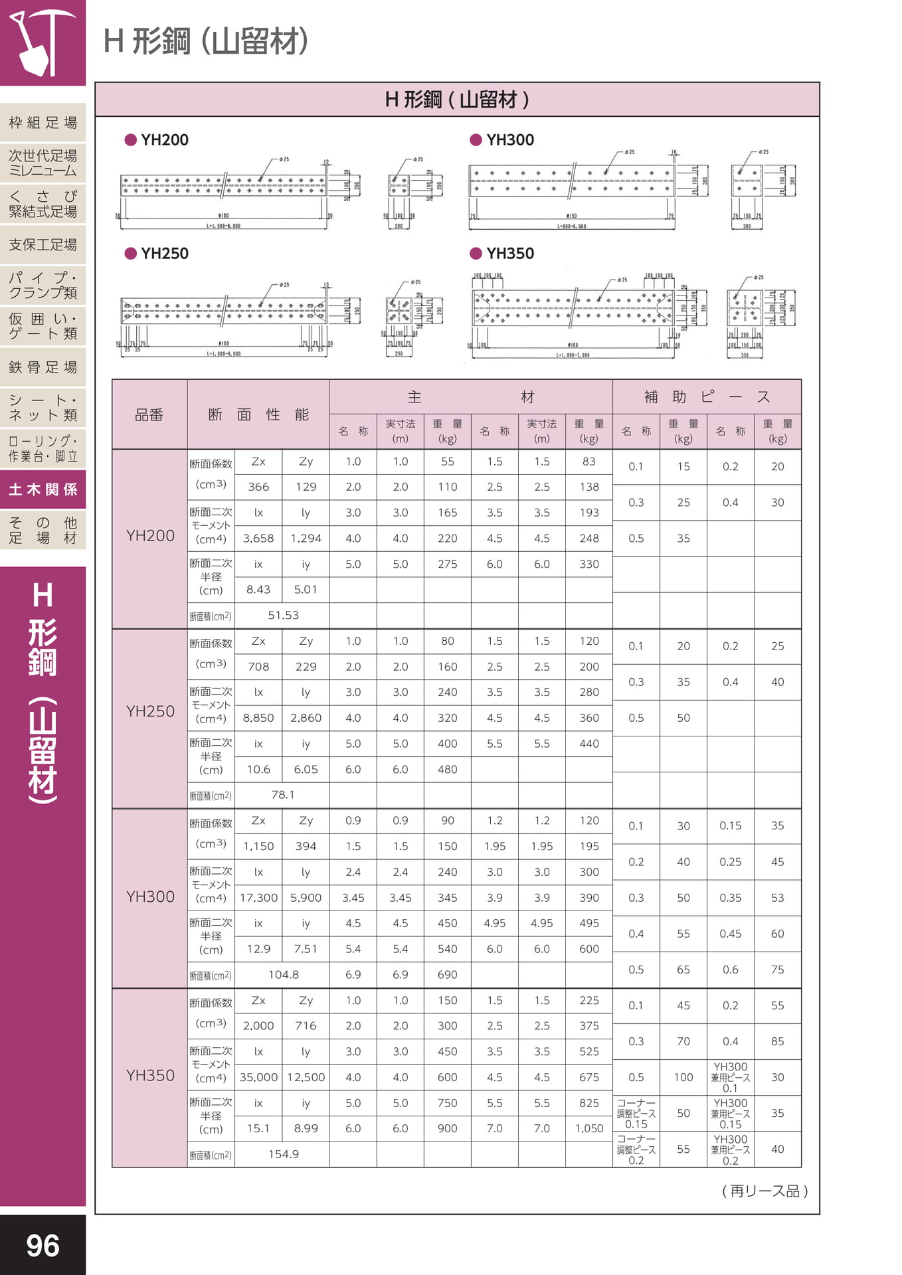The height and width of the screenshot is (1275, 902).
Task: Open the 支保工足場 sidebar tab
Action: tap(43, 245)
